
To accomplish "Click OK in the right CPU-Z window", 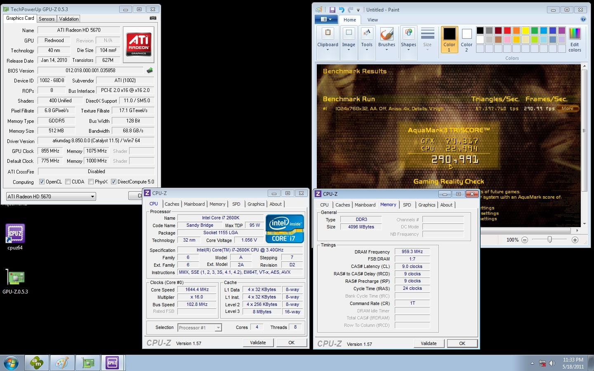I will [462, 343].
